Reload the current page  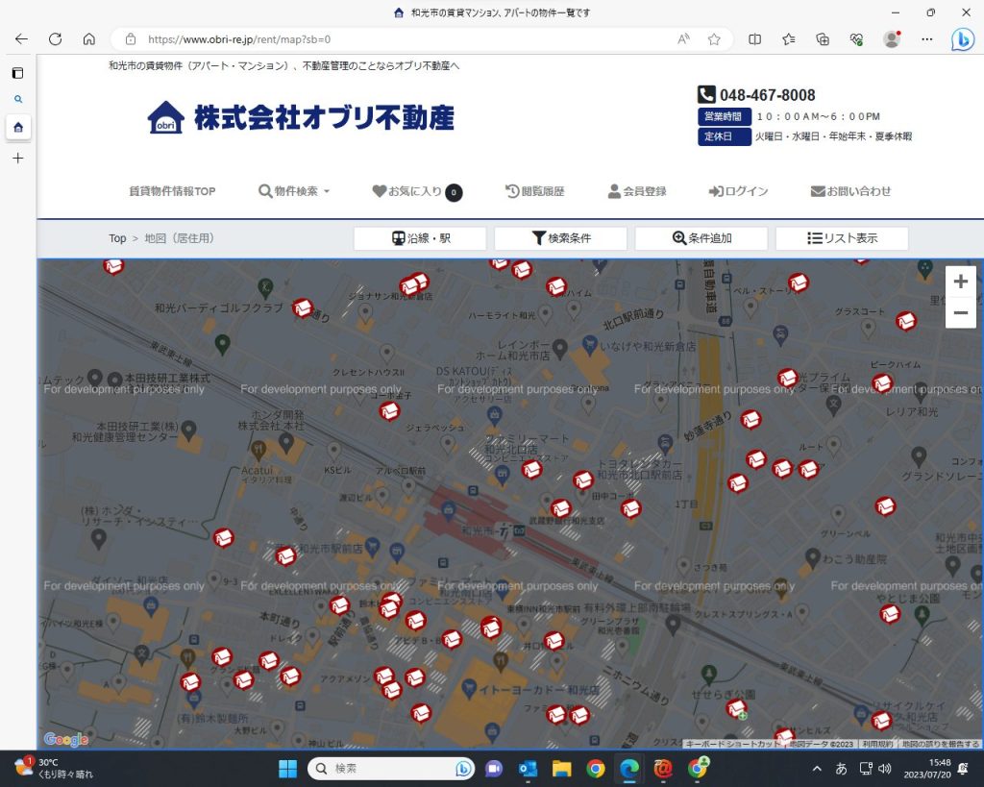tap(55, 38)
